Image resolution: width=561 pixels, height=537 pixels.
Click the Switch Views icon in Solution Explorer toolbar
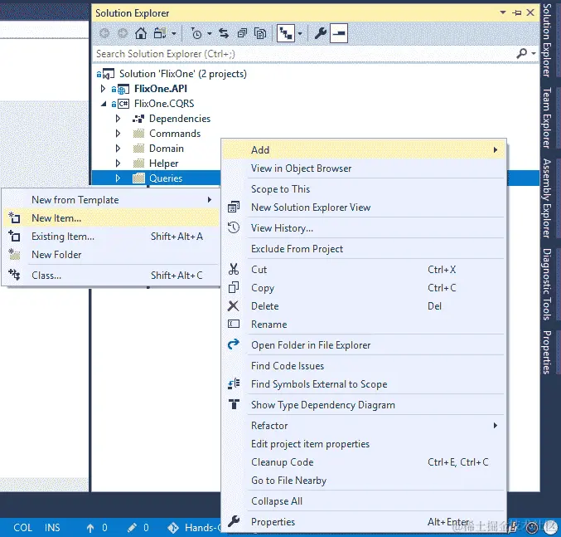pyautogui.click(x=160, y=33)
